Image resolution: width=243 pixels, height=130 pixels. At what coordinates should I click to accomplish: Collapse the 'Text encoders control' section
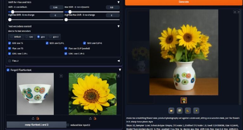tap(118, 26)
